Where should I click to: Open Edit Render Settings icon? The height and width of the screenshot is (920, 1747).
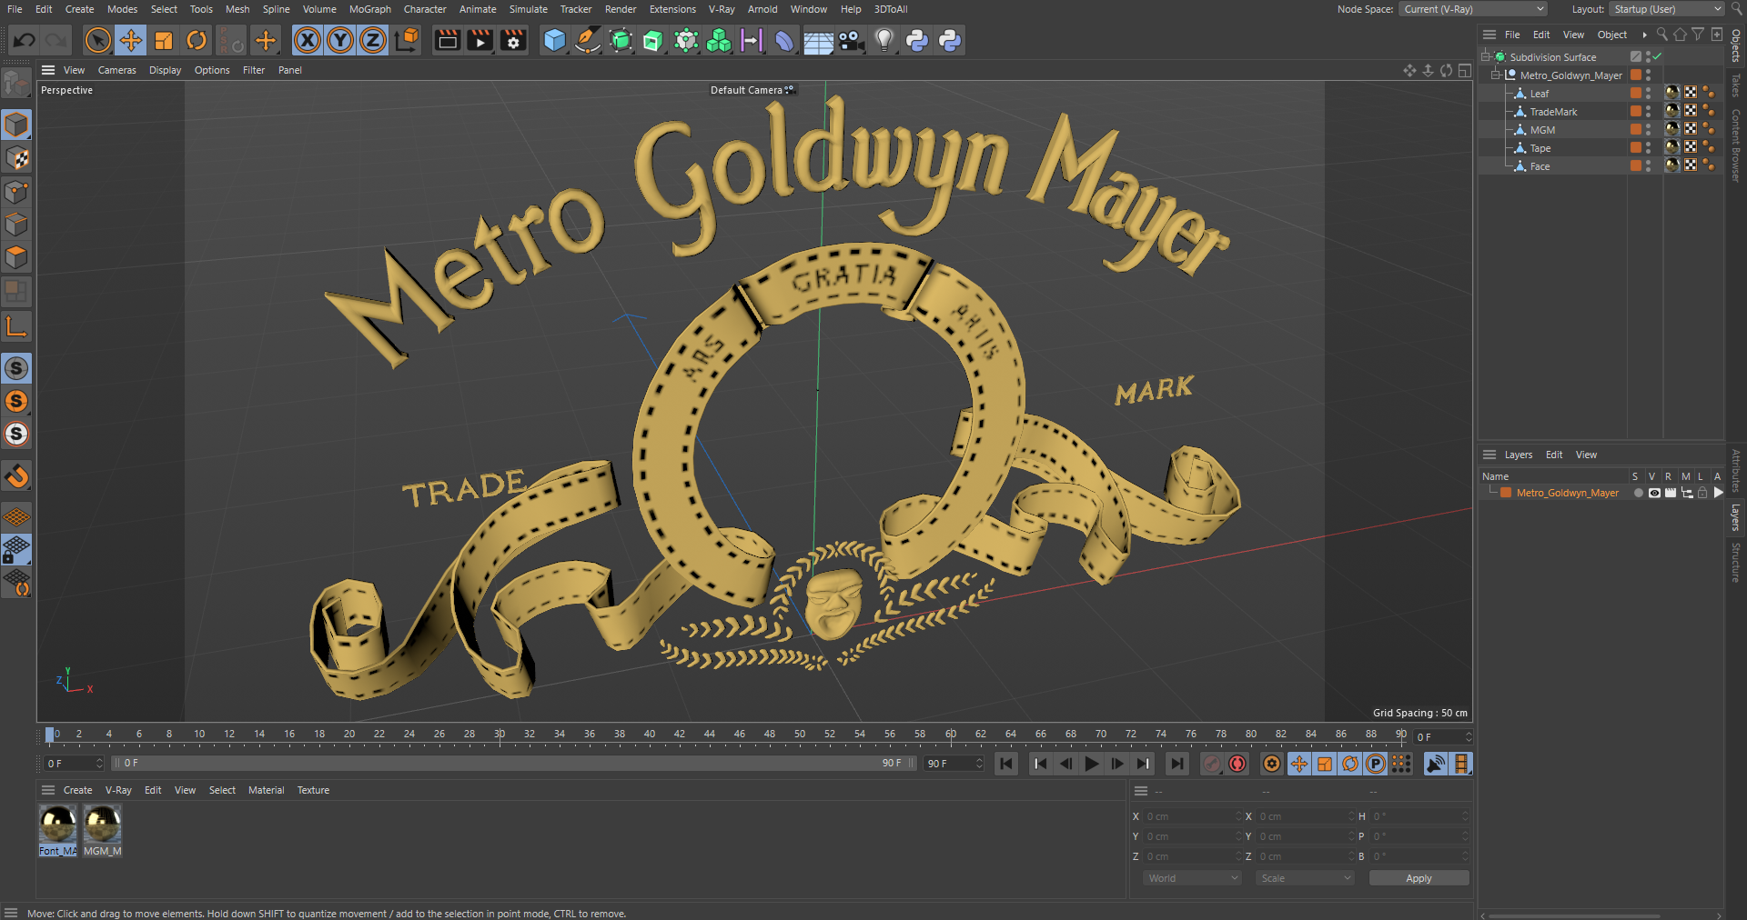click(x=513, y=40)
